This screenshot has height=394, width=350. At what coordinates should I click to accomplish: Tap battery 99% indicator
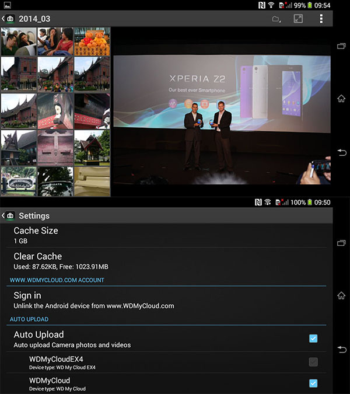303,5
